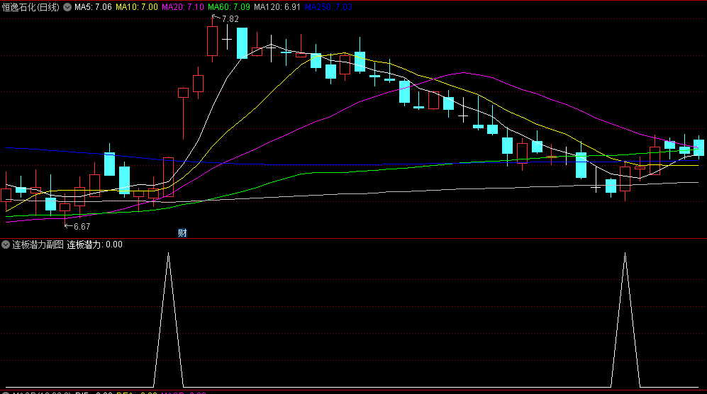This screenshot has height=394, width=707.
Task: Open the dropdown arrow beside 恒逸石化(日线)
Action: pyautogui.click(x=67, y=7)
